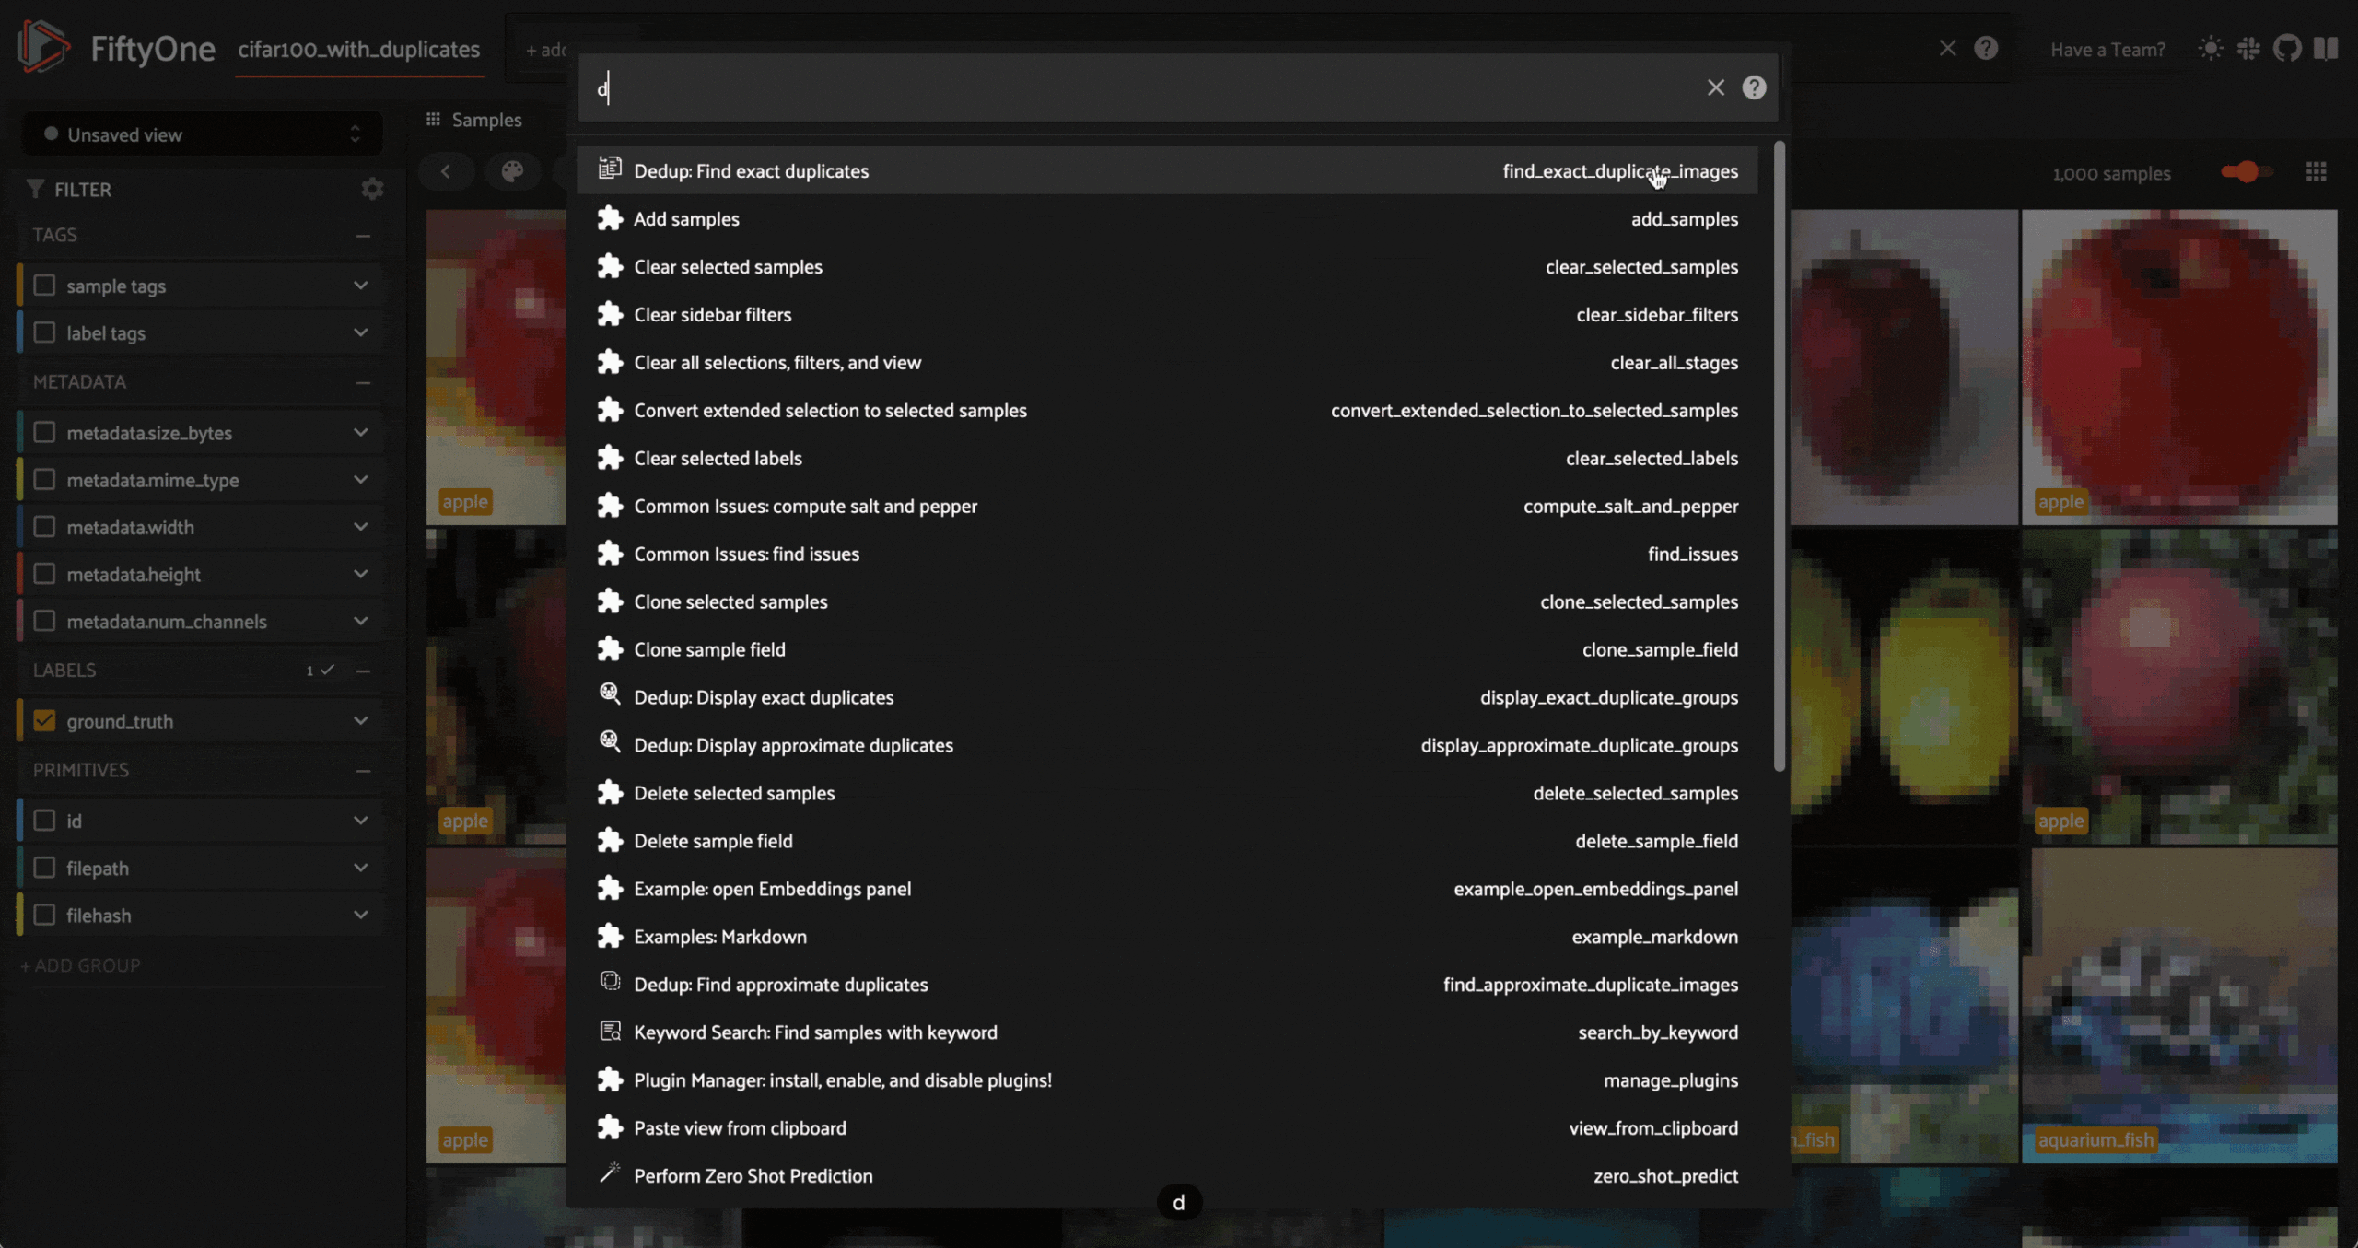Open grid display options icon
Viewport: 2358px width, 1248px height.
(x=2316, y=172)
